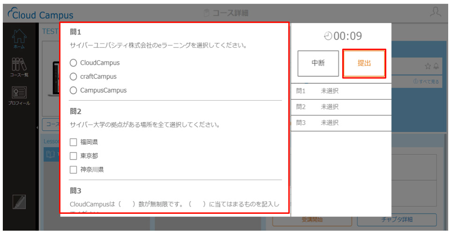This screenshot has width=451, height=233.
Task: Click the bell notification icon
Action: tap(436, 66)
